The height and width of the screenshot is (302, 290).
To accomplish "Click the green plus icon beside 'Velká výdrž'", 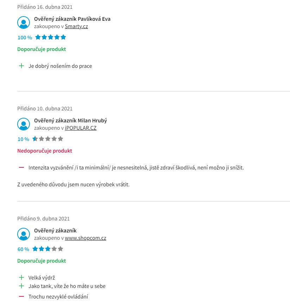I will 21,277.
